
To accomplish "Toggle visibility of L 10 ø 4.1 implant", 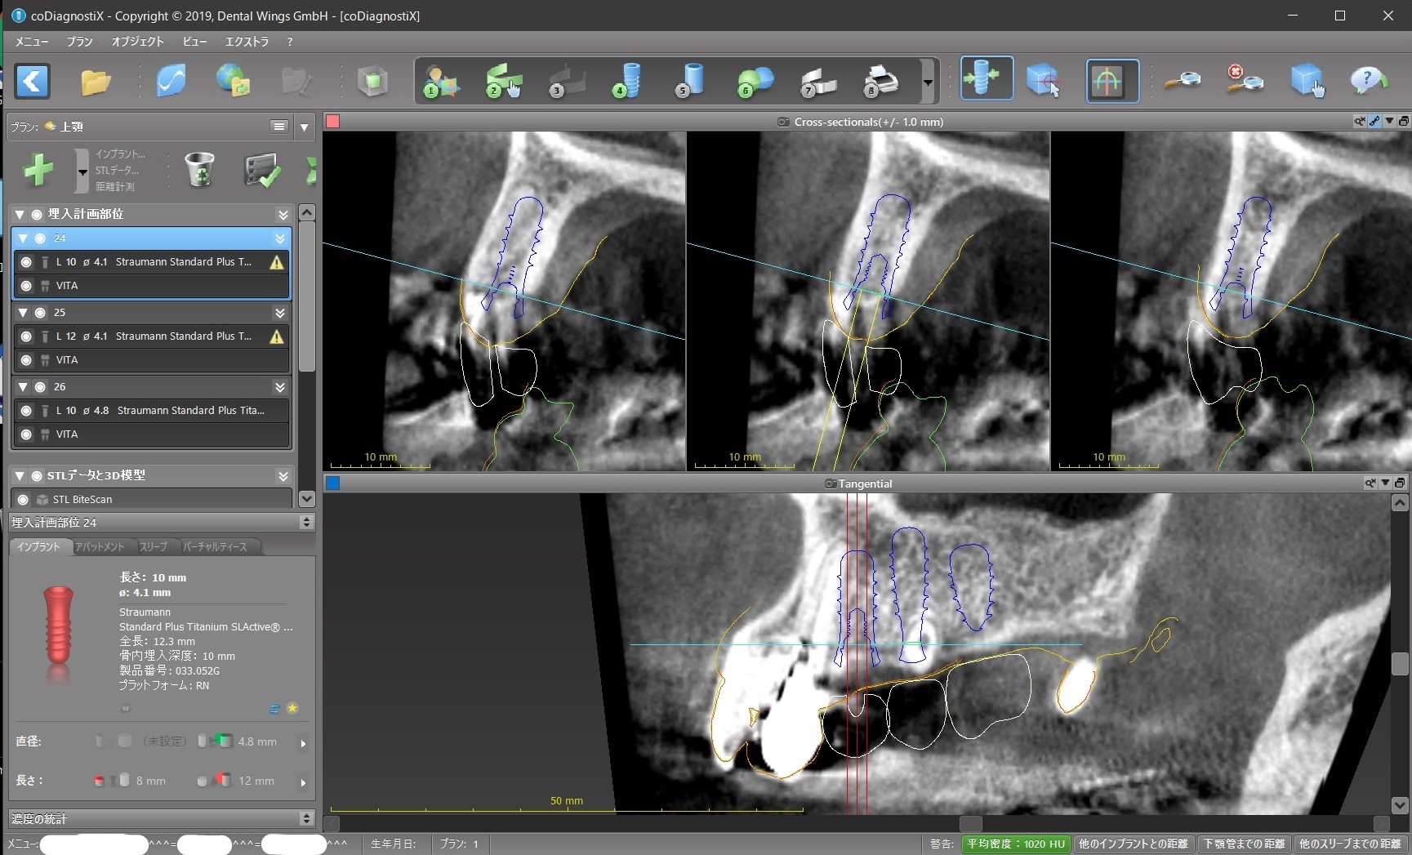I will pyautogui.click(x=26, y=262).
